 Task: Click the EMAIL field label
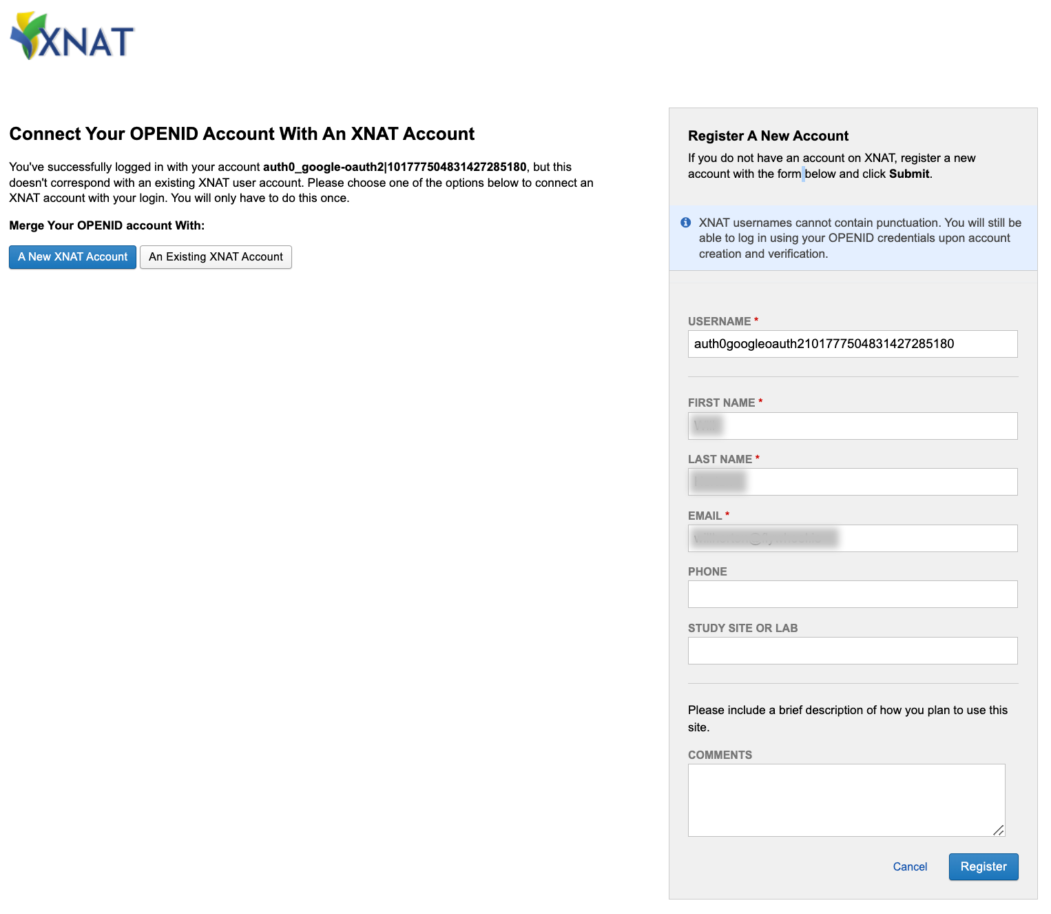coord(705,516)
